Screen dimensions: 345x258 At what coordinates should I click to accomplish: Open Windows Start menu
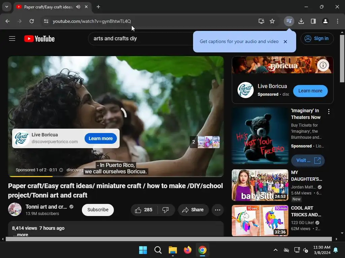click(143, 250)
